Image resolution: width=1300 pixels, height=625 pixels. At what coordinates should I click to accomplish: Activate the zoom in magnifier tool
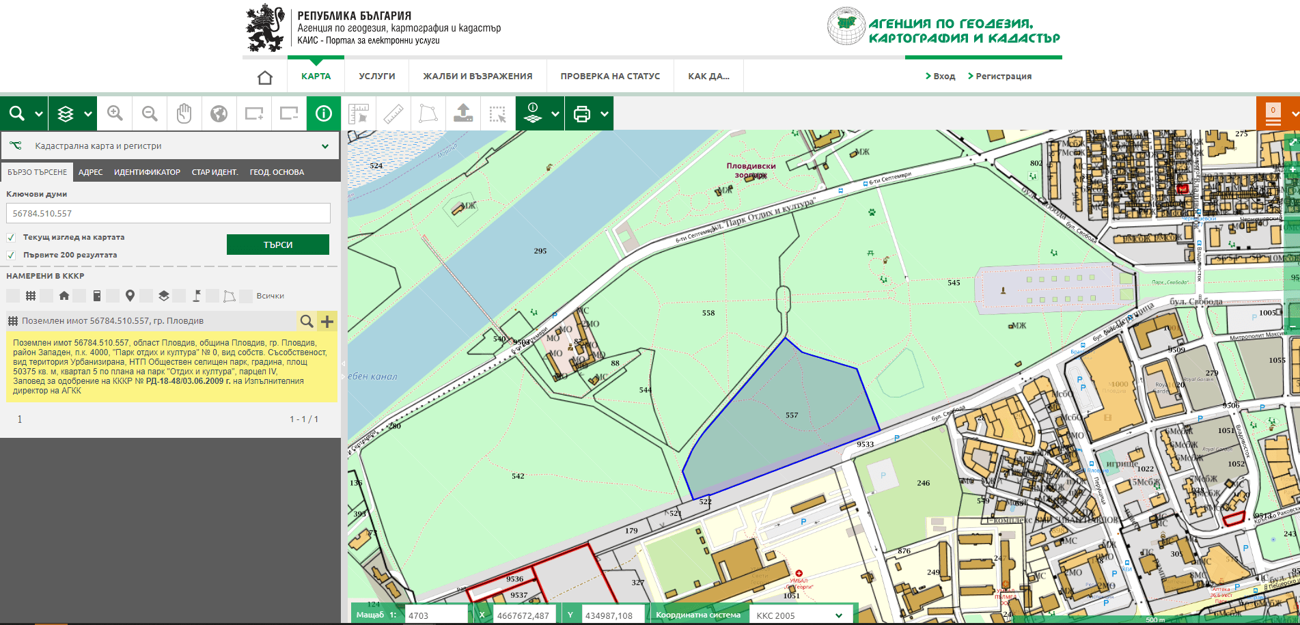pos(115,113)
